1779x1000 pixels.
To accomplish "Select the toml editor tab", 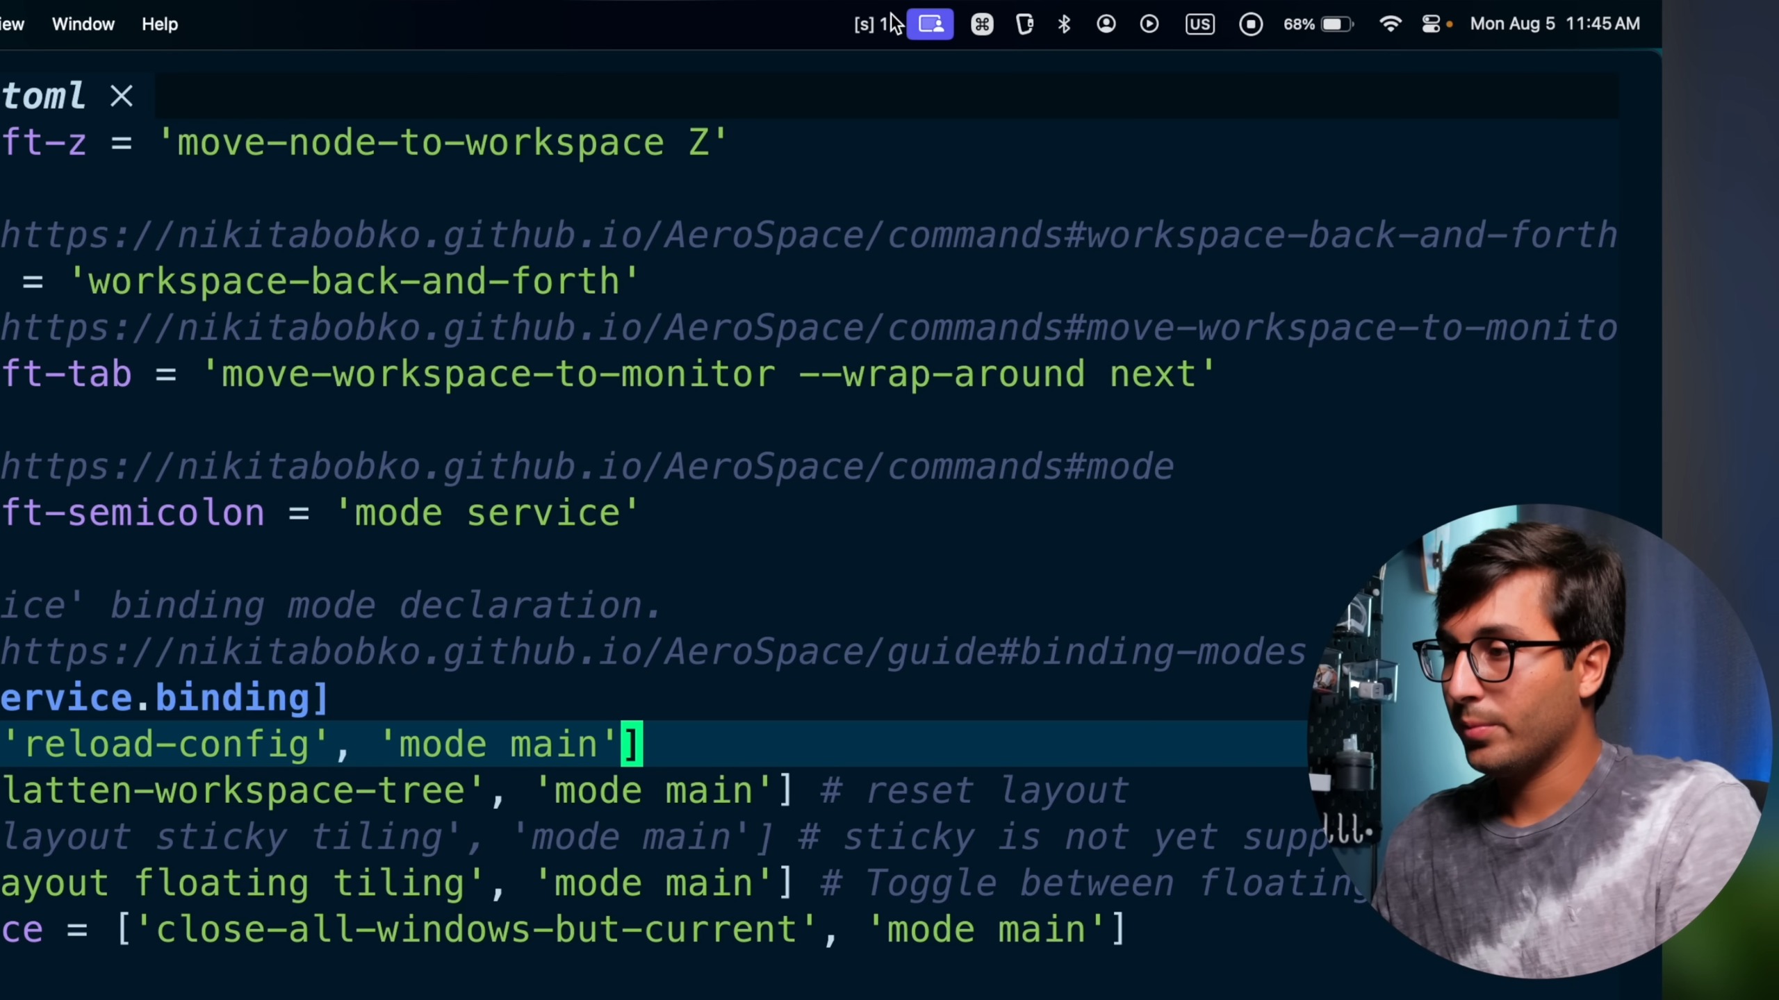I will tap(43, 96).
